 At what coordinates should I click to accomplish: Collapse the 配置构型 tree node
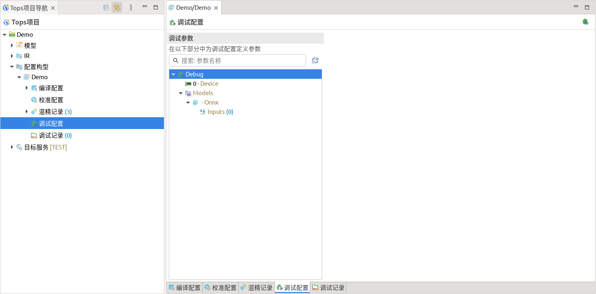[12, 67]
